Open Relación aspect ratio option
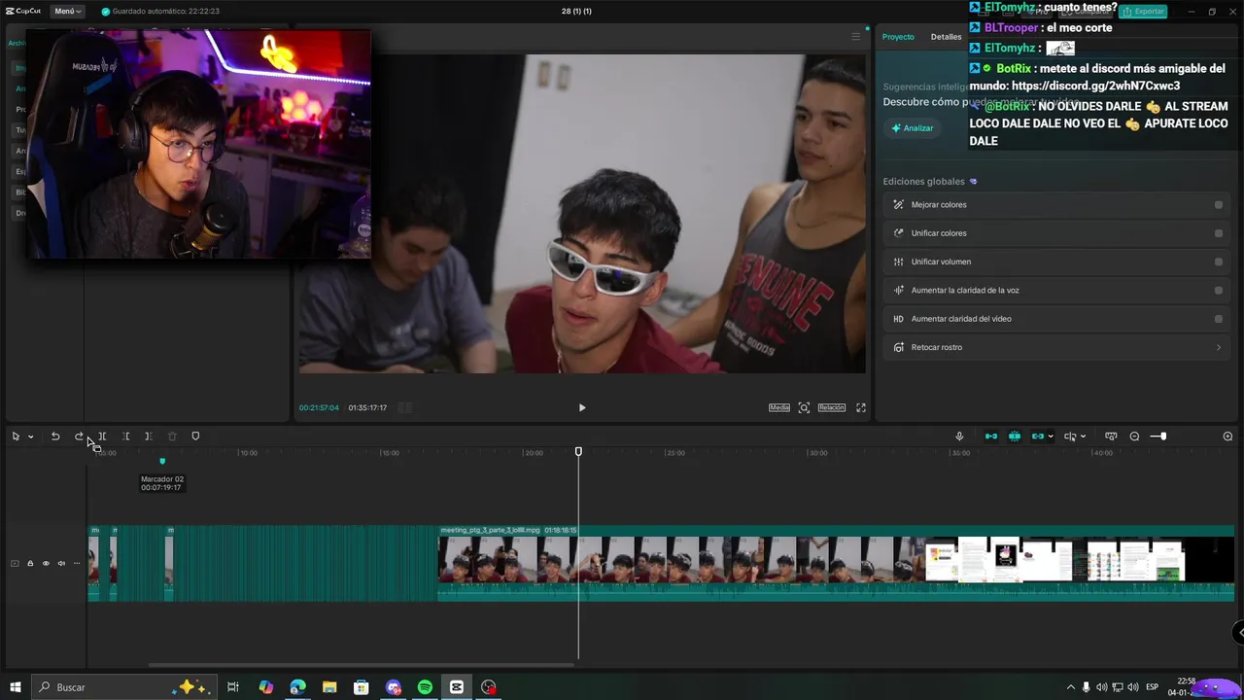 (831, 407)
